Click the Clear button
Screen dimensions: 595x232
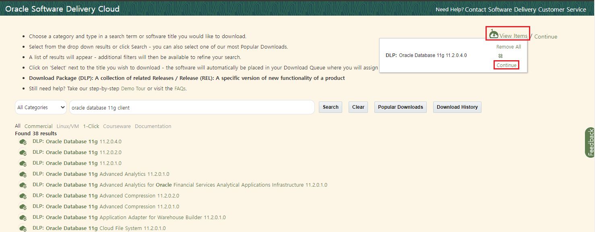tap(358, 107)
